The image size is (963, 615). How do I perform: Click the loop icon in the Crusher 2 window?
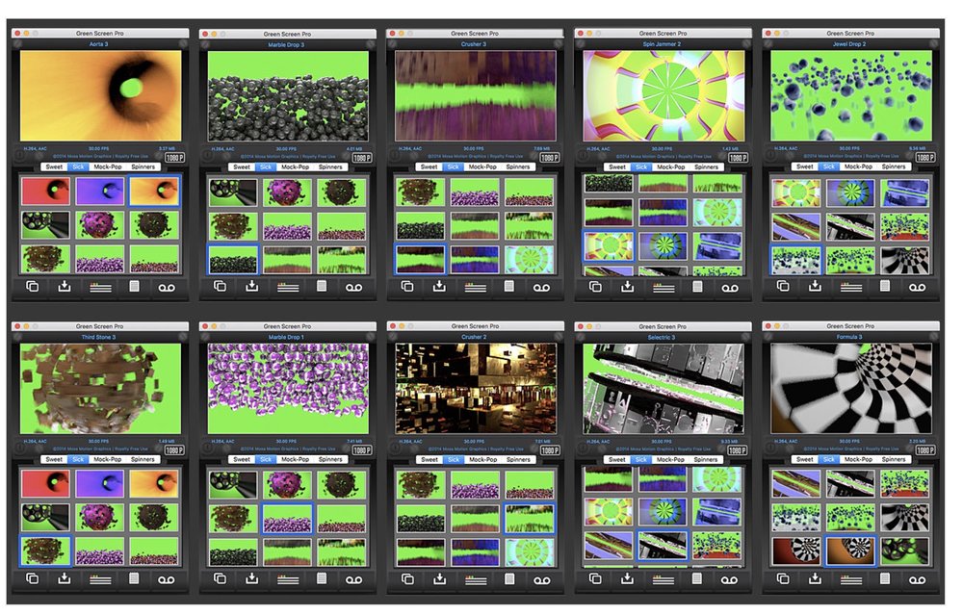540,577
